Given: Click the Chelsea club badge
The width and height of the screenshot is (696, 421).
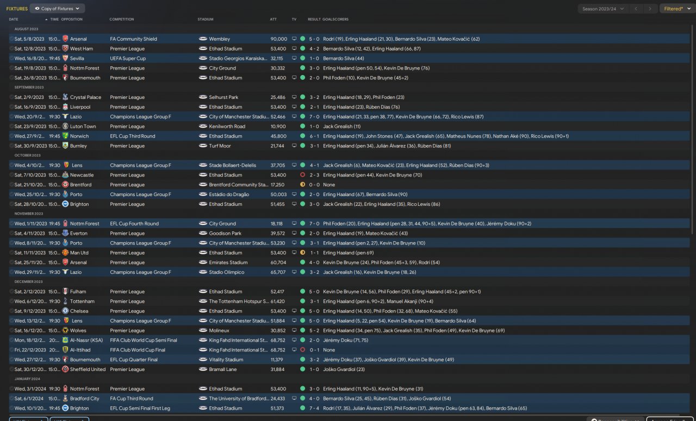Looking at the screenshot, I should [65, 311].
